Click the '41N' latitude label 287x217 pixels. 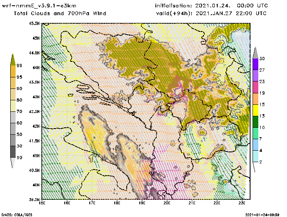tap(36, 156)
